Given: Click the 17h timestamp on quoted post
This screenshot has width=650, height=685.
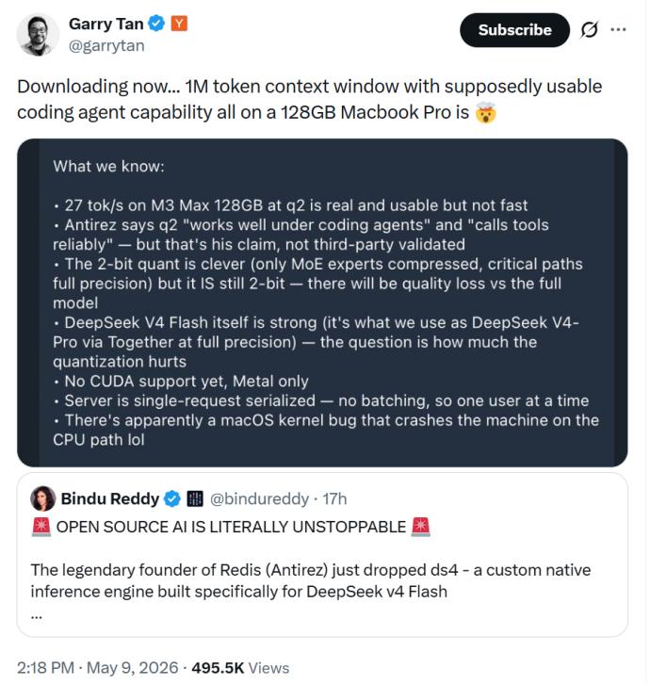Looking at the screenshot, I should pos(334,498).
